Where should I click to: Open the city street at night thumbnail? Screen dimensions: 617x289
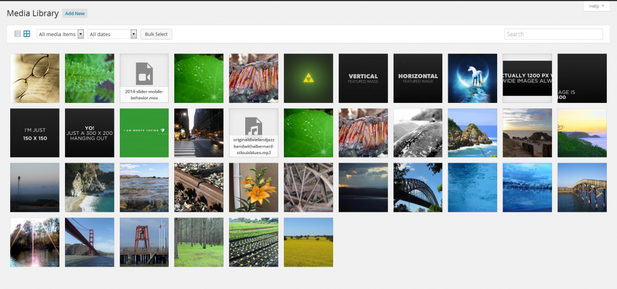pyautogui.click(x=199, y=133)
